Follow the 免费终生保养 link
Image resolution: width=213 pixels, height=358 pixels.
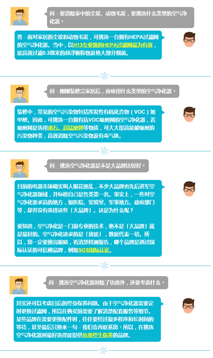tap(98, 335)
